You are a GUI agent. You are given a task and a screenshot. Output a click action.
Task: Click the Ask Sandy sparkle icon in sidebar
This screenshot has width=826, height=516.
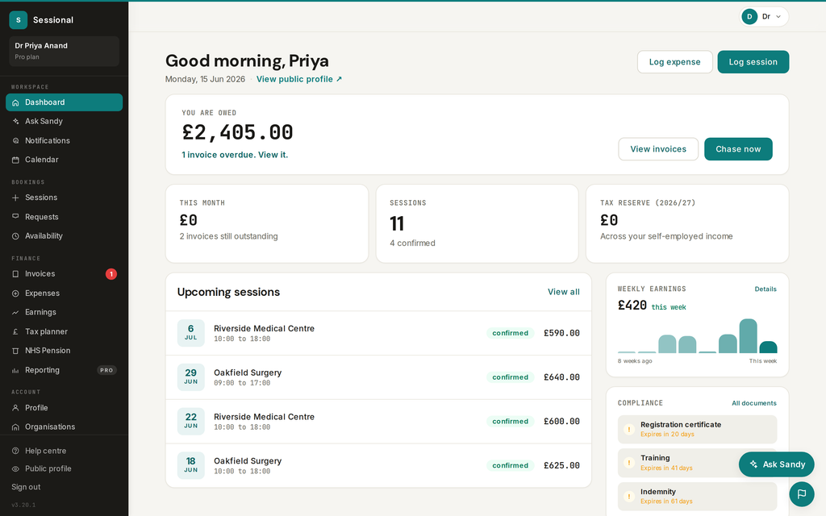[15, 122]
